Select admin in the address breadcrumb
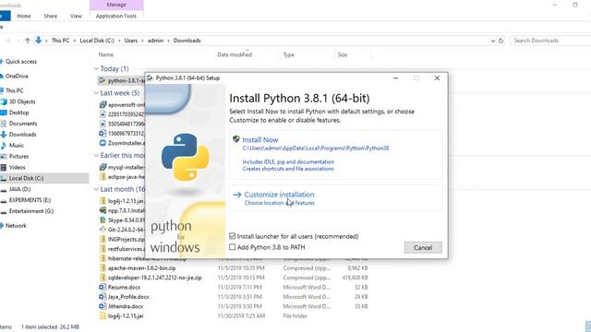Screen dimensions: 591x332 pos(155,41)
